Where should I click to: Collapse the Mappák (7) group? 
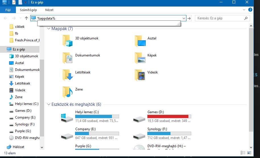49,29
